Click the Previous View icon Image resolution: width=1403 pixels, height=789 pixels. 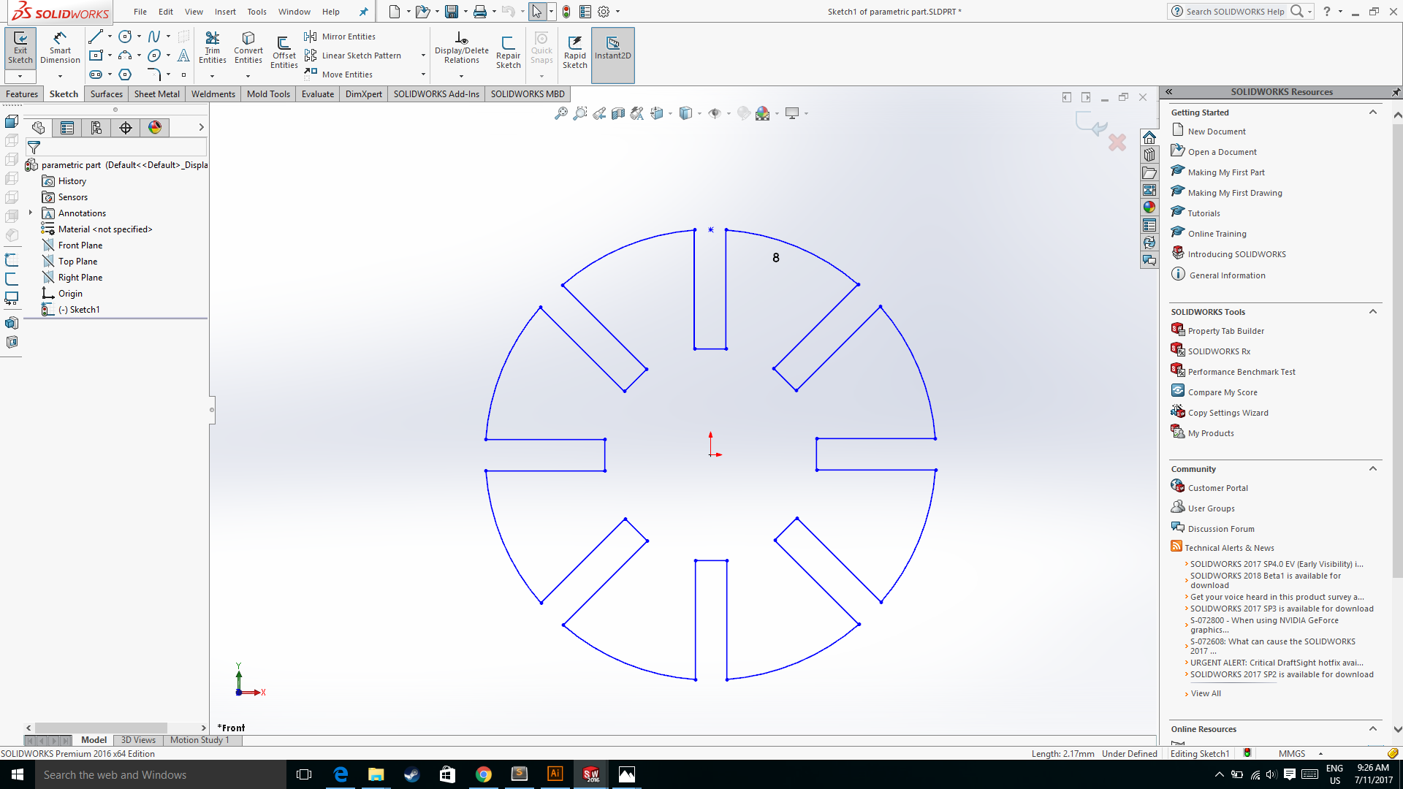click(598, 113)
